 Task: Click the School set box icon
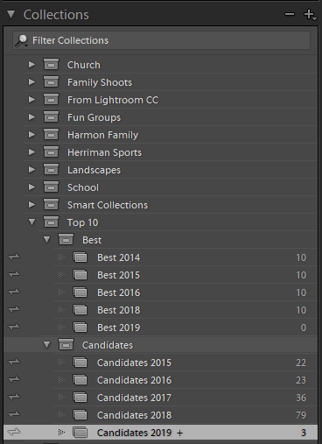click(x=51, y=187)
